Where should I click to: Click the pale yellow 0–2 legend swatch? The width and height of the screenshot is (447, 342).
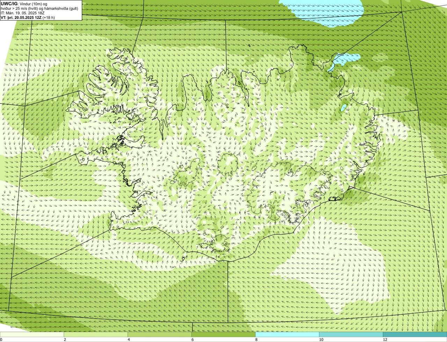pos(32,334)
